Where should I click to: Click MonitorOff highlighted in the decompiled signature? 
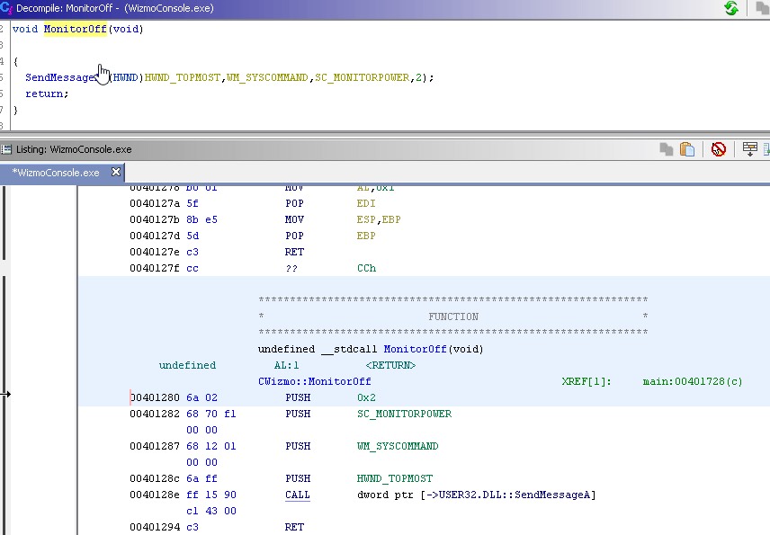(x=76, y=29)
